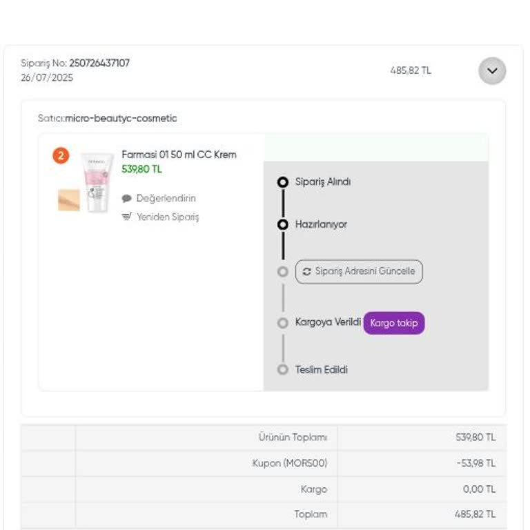The height and width of the screenshot is (530, 530).
Task: Click the Toplam 485,82 TL row
Action: pos(290,514)
